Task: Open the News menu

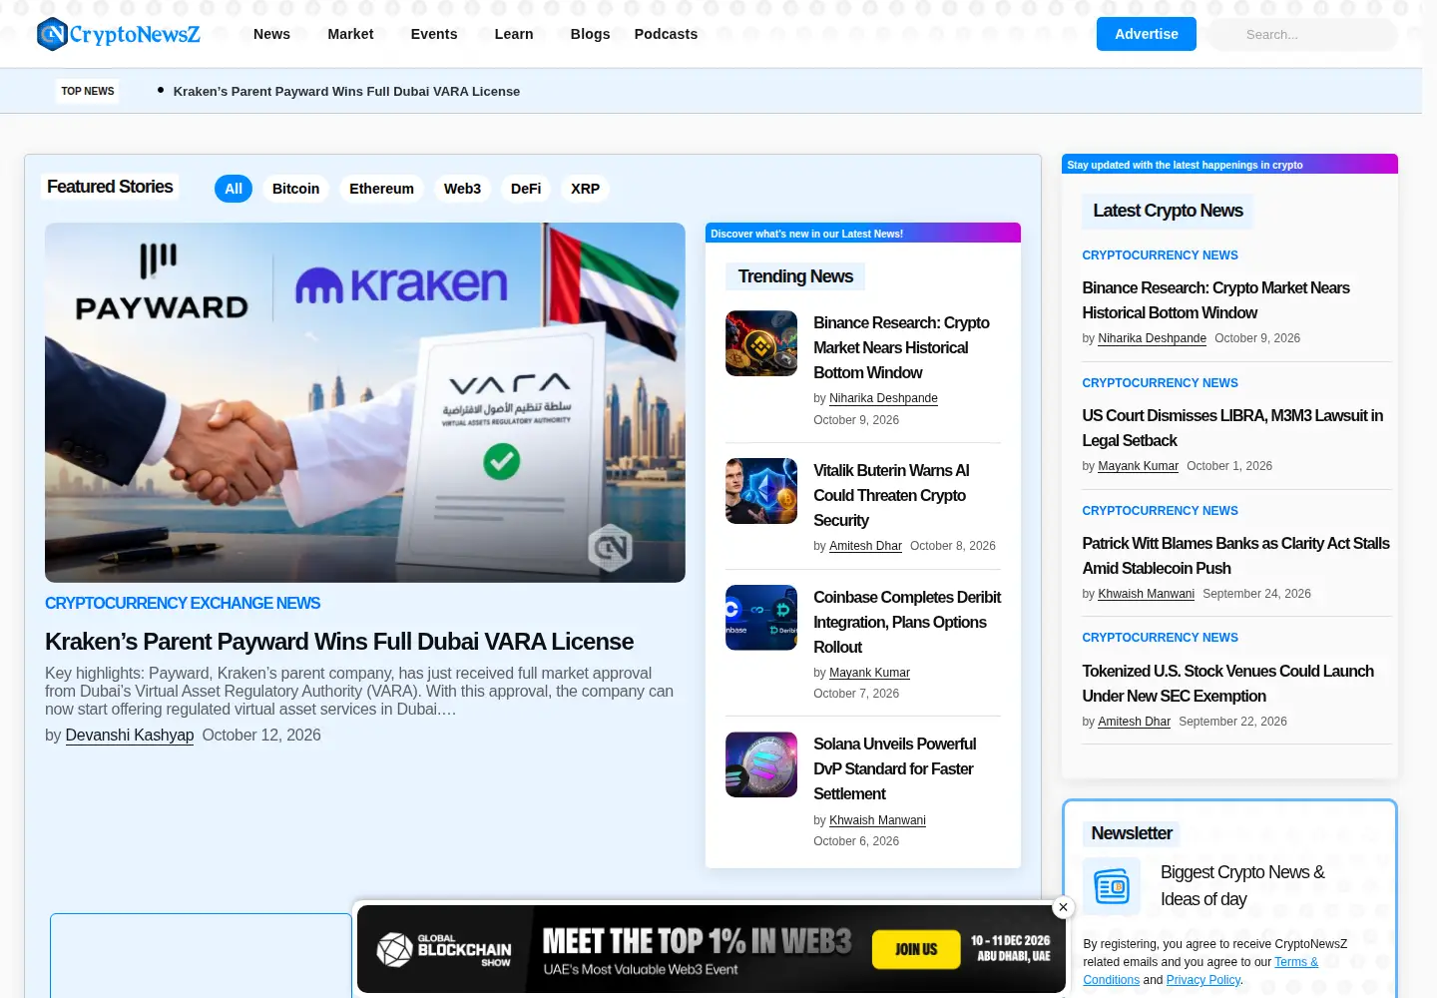Action: [271, 34]
